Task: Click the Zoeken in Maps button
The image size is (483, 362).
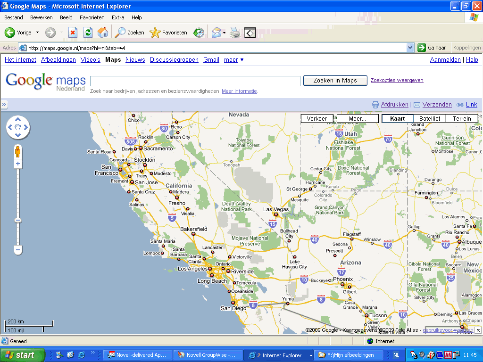Action: tap(335, 80)
